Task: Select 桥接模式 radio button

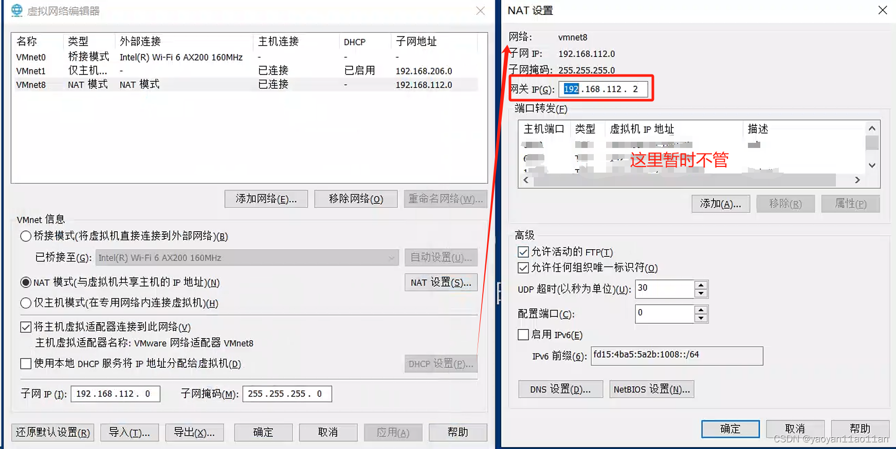Action: pyautogui.click(x=26, y=236)
